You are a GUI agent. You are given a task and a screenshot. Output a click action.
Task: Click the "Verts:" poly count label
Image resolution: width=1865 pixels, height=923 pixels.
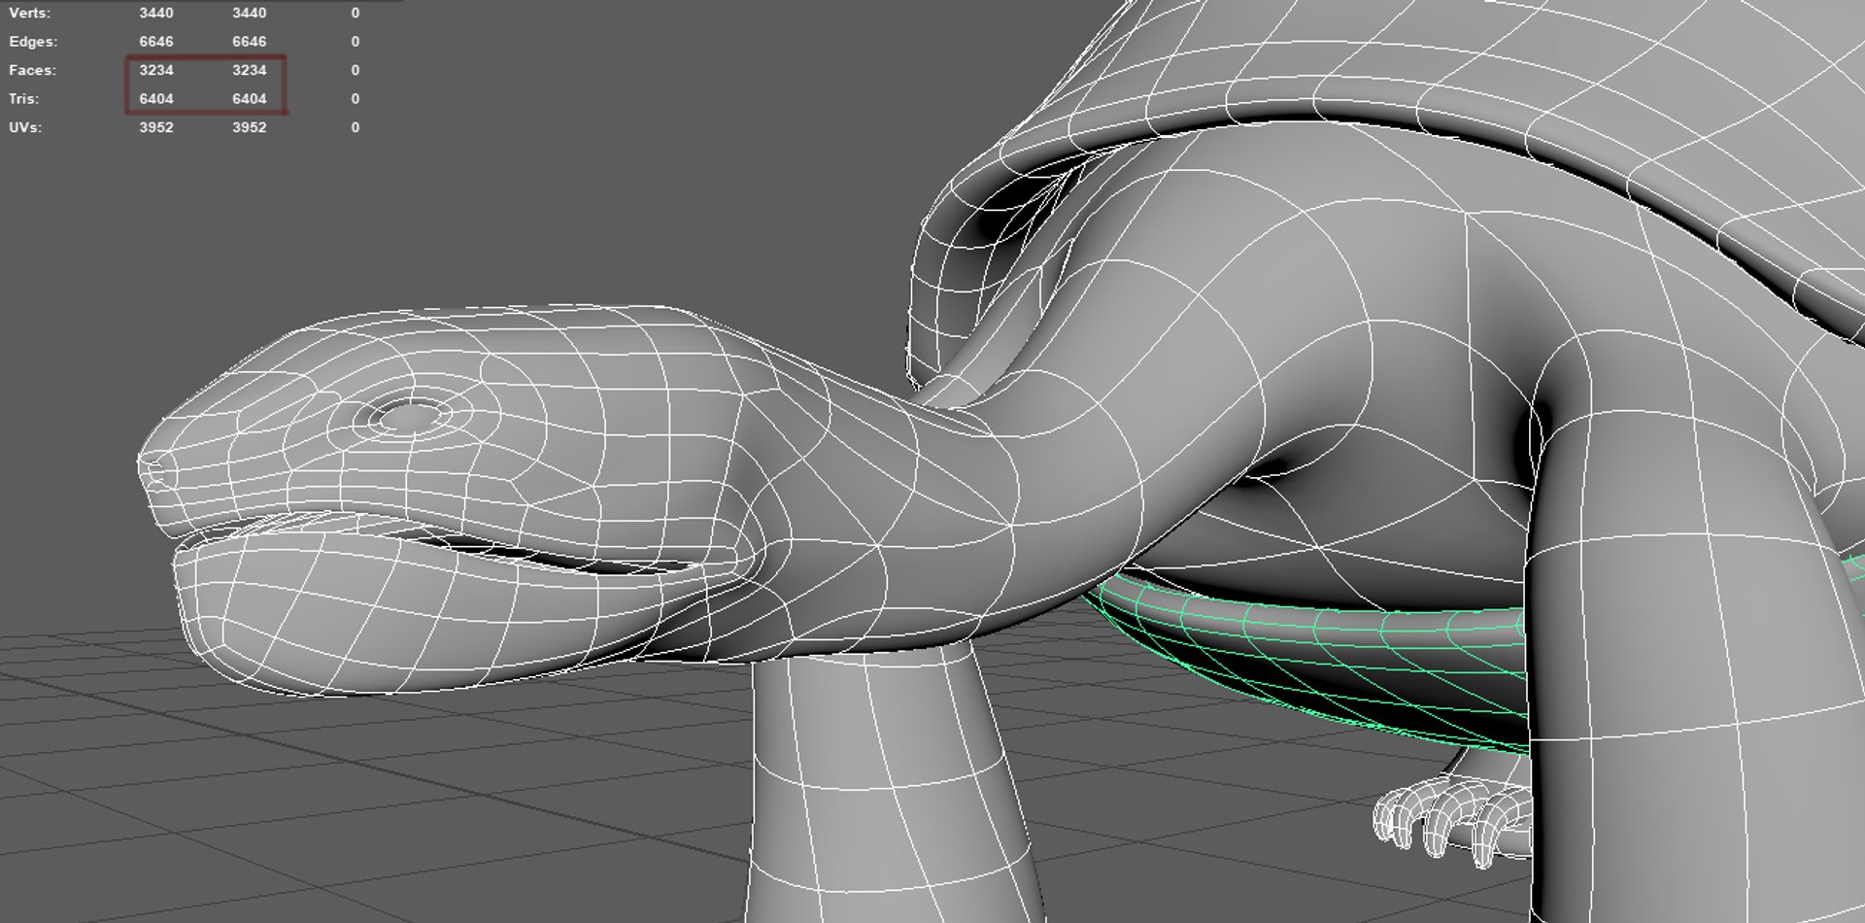(x=30, y=14)
